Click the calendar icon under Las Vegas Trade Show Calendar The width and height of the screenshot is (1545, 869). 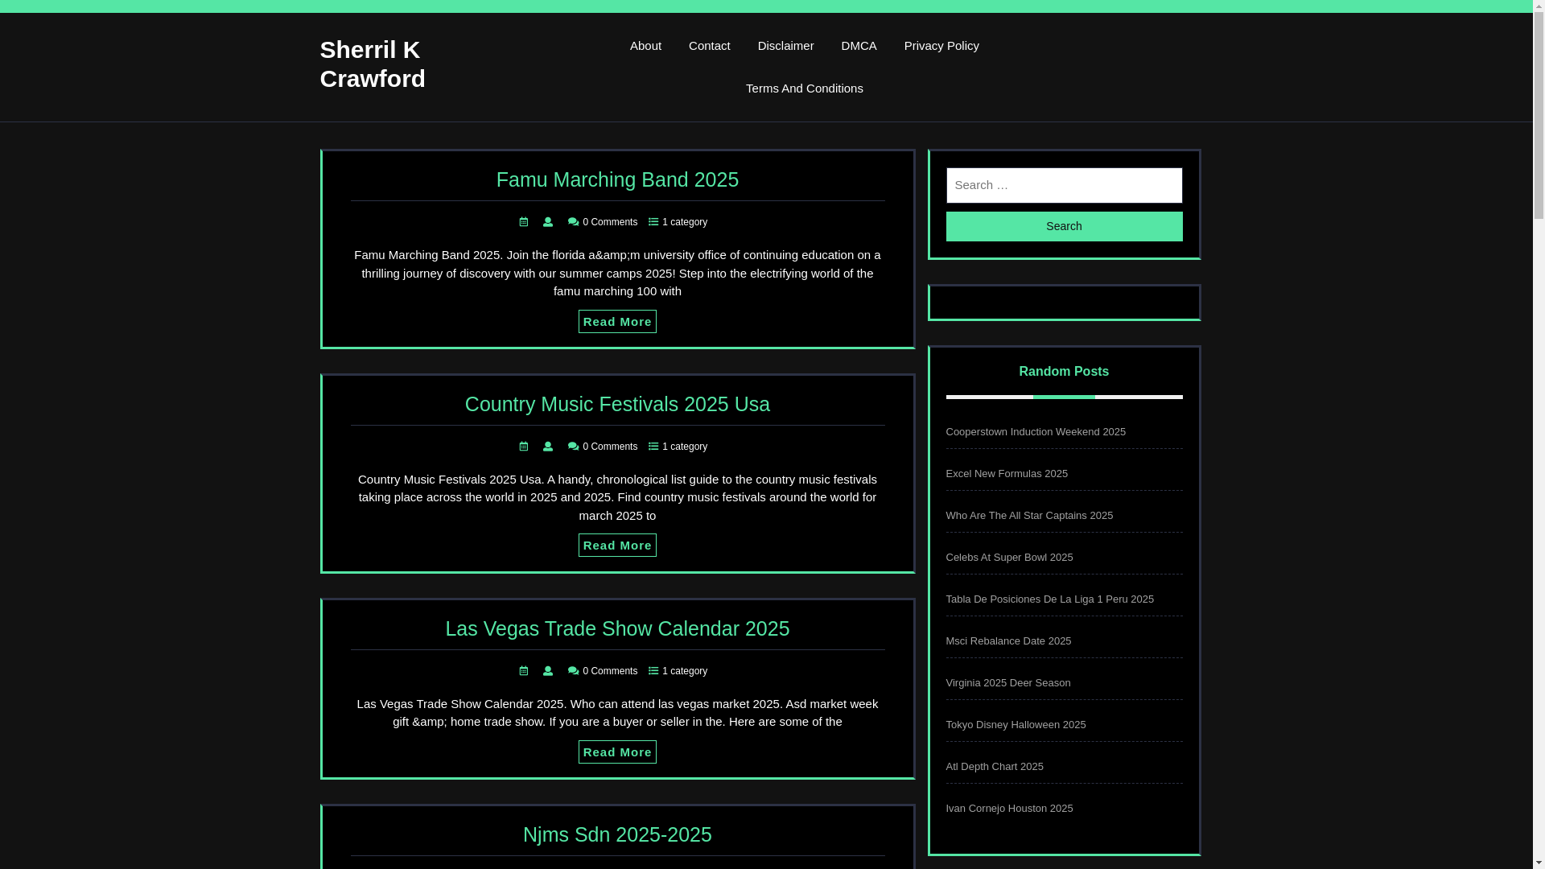coord(524,671)
